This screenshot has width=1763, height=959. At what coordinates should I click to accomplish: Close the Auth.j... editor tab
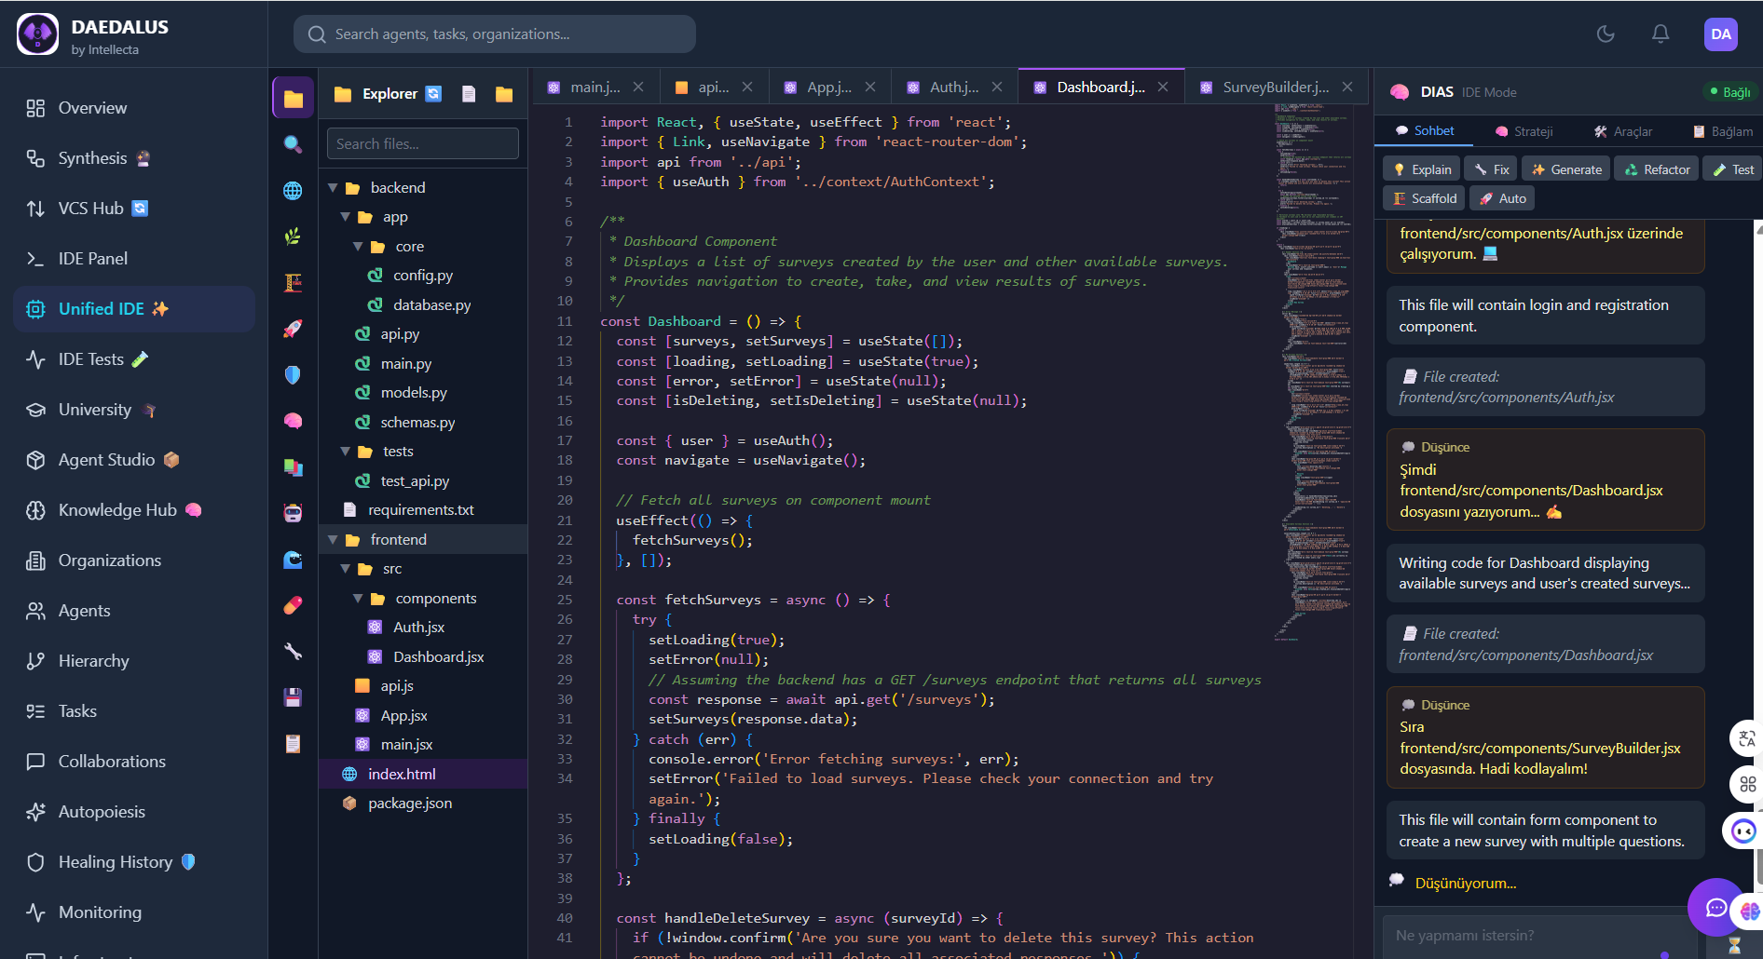(x=997, y=87)
